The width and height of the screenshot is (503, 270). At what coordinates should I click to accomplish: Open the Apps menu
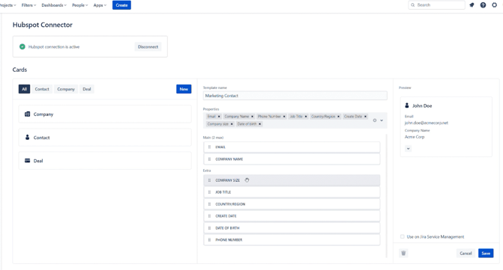100,5
